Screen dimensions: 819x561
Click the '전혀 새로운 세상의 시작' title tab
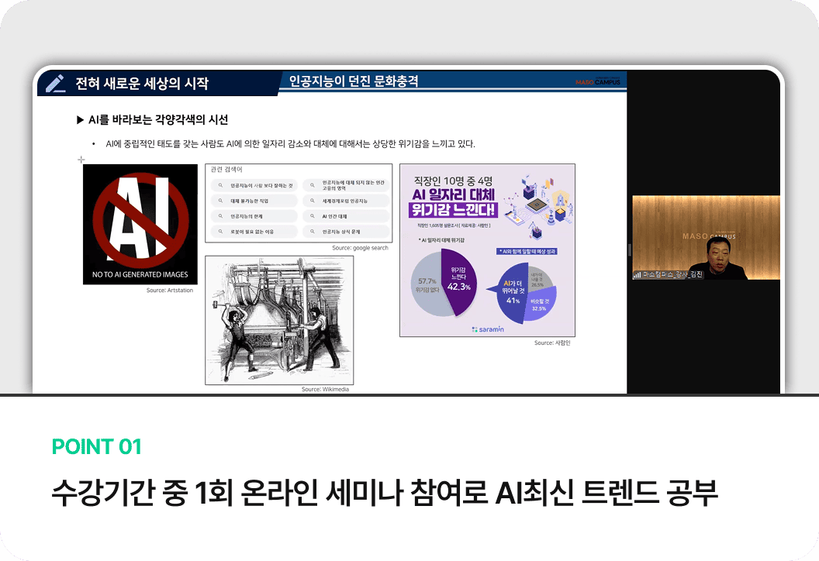pyautogui.click(x=141, y=84)
